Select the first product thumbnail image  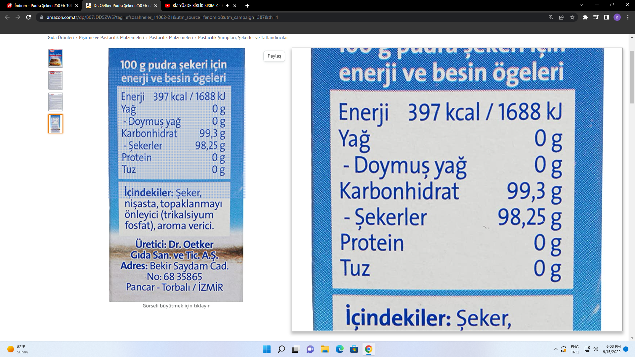[56, 58]
